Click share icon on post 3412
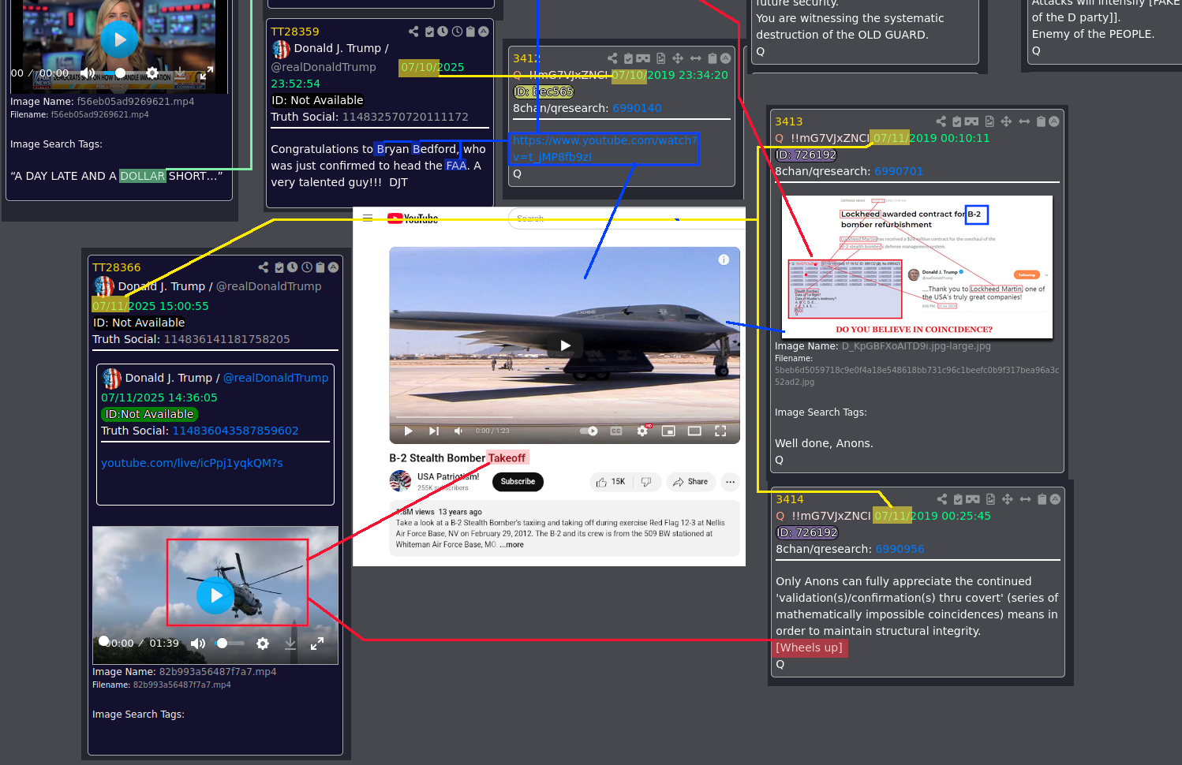Screen dimensions: 1182x765 [x=612, y=58]
